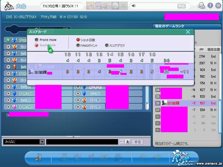223x167 pixels.
Task: Click the square button on the ジュニアE row
Action: coord(78,100)
